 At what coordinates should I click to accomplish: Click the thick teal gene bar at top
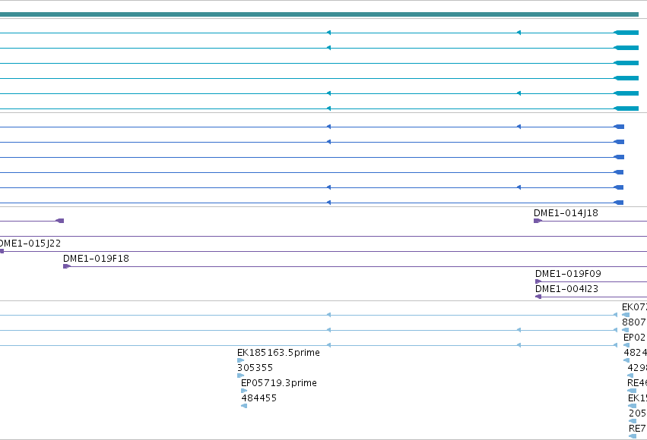(319, 14)
